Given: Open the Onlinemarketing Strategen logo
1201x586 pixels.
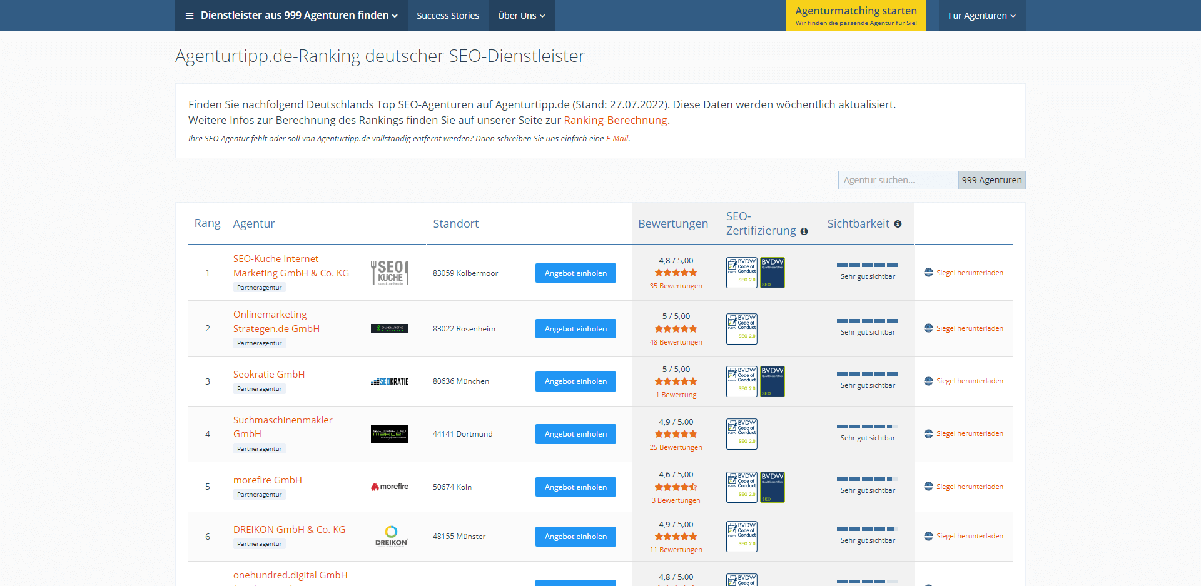Looking at the screenshot, I should (390, 328).
